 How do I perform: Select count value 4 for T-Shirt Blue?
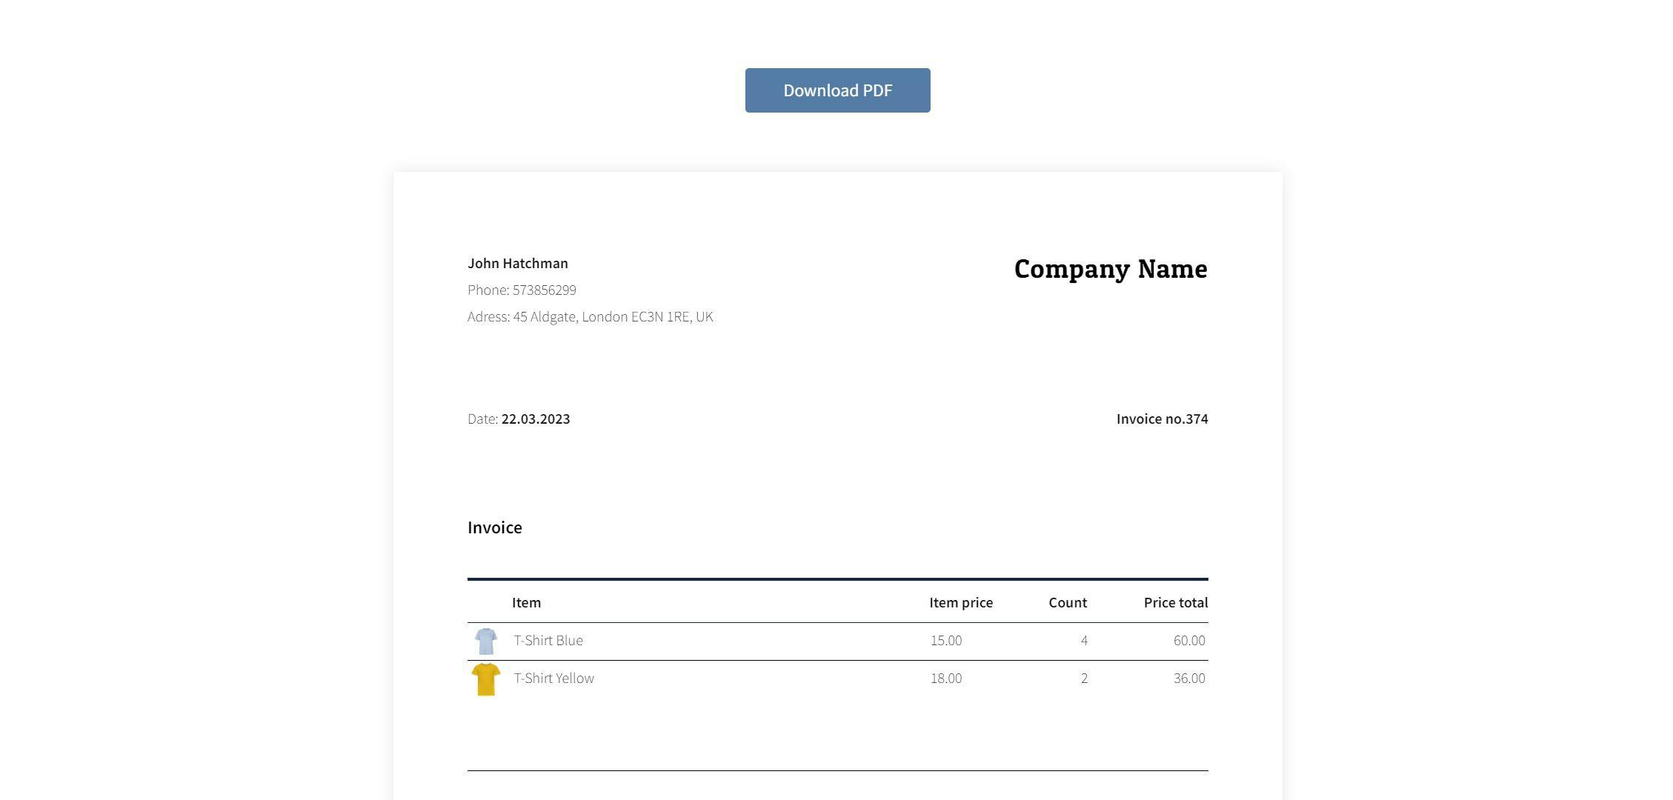click(x=1084, y=640)
